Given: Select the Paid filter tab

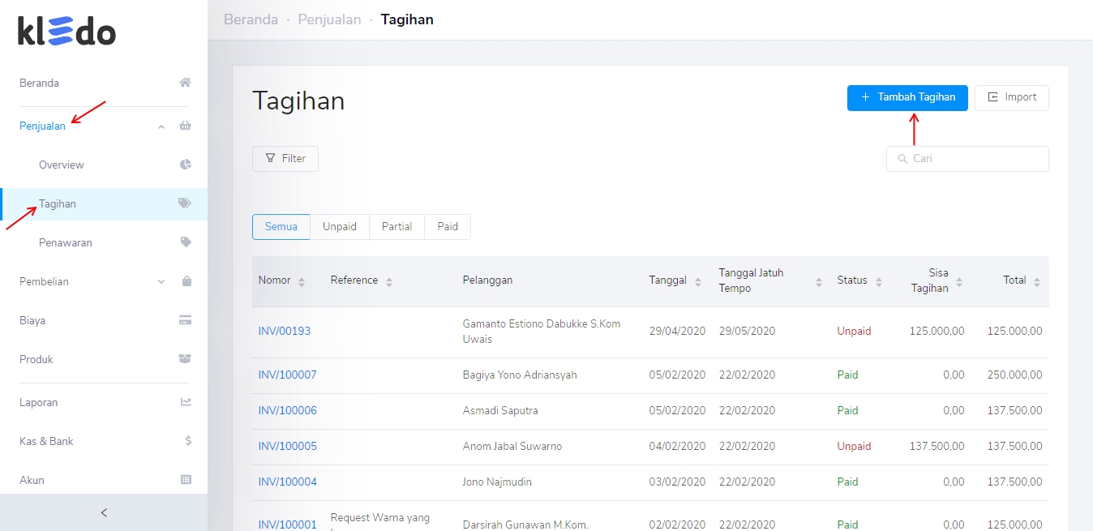Looking at the screenshot, I should 447,227.
